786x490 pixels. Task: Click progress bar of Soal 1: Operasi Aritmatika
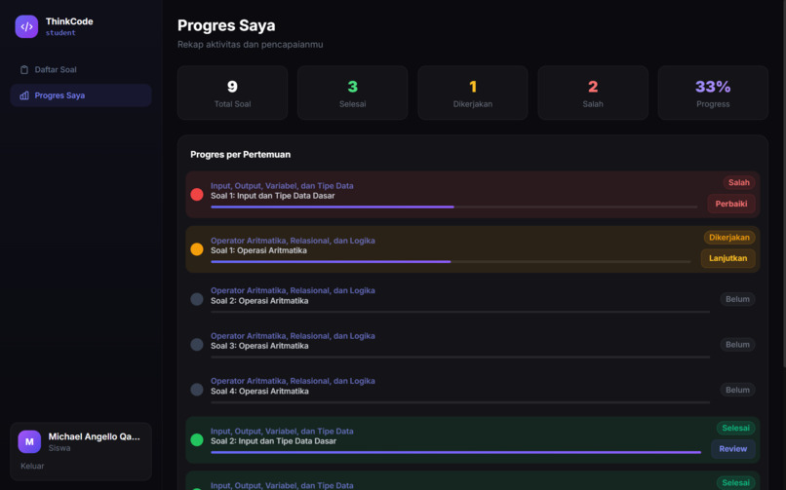click(x=451, y=261)
